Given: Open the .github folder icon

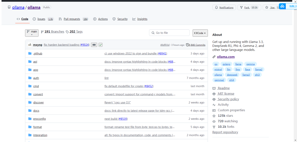Looking at the screenshot, I should click(30, 53).
